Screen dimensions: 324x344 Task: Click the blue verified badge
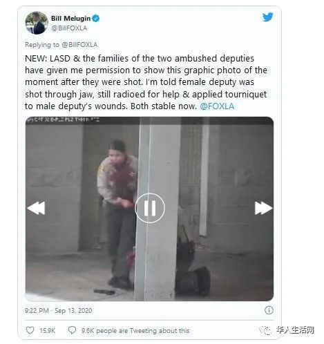[96, 18]
